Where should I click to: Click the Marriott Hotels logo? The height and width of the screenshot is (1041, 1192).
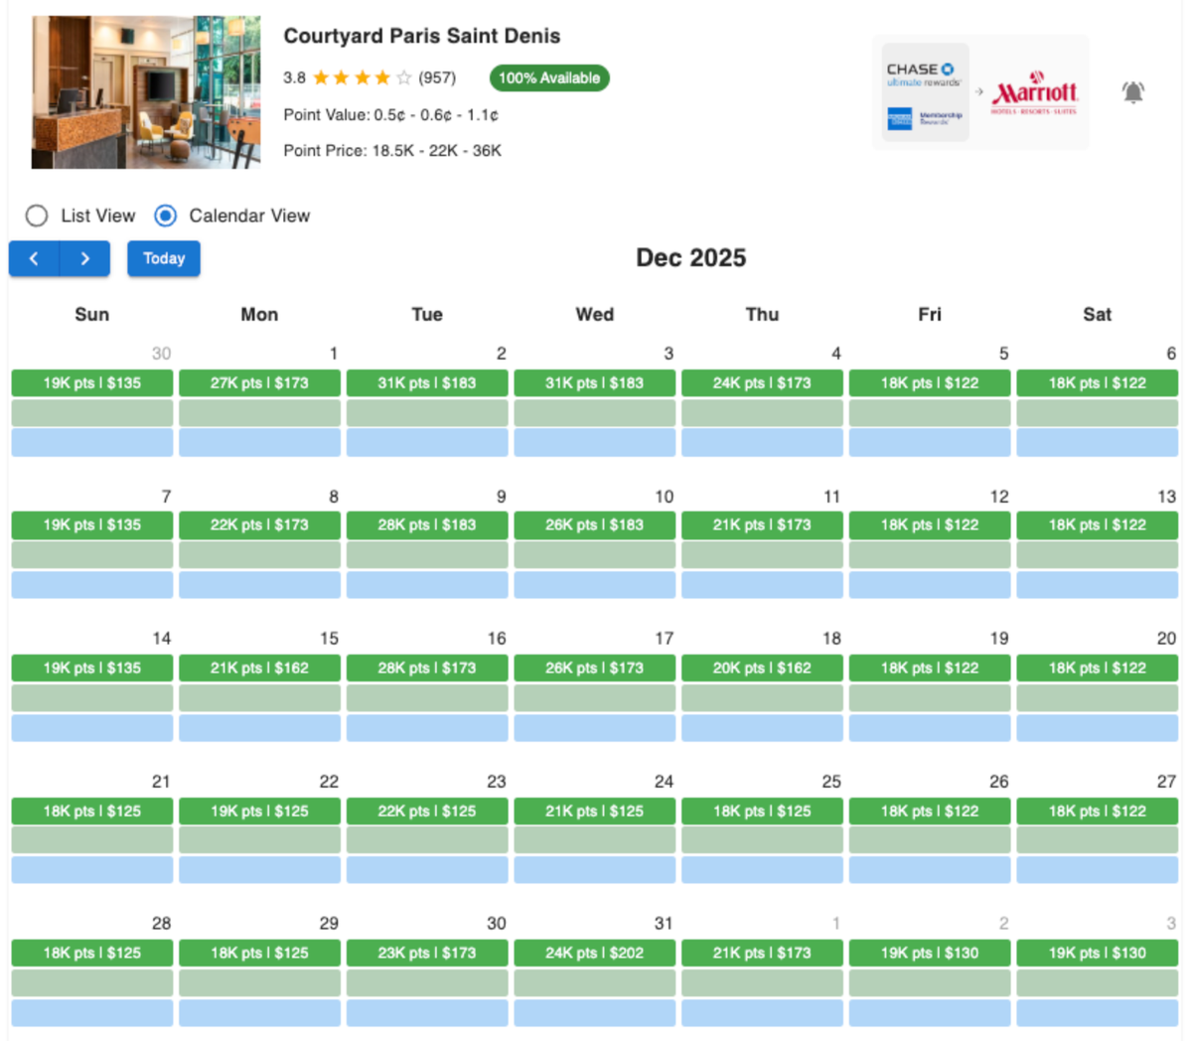click(x=1036, y=89)
